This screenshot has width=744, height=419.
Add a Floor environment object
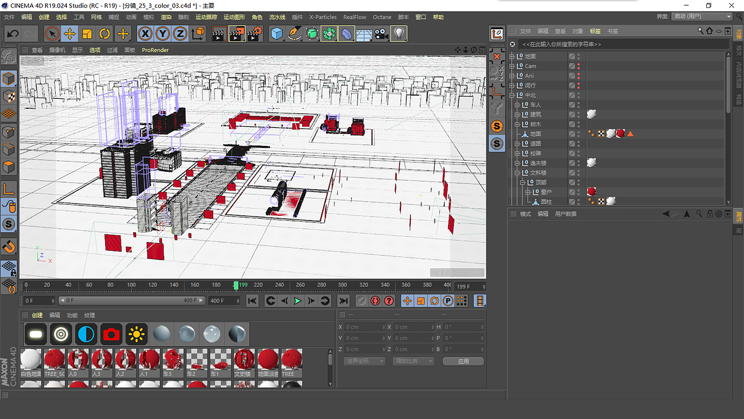tap(364, 34)
